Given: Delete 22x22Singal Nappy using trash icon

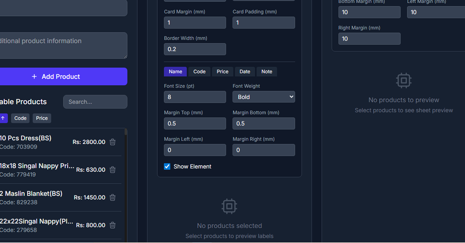Looking at the screenshot, I should click(112, 225).
